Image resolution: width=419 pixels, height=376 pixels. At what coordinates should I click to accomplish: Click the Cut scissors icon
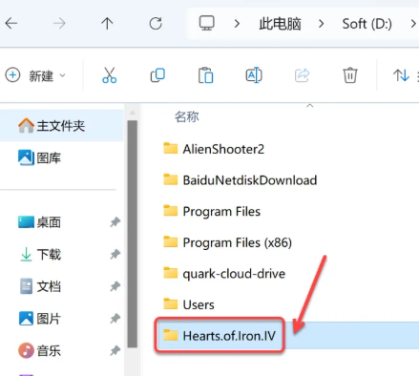110,75
